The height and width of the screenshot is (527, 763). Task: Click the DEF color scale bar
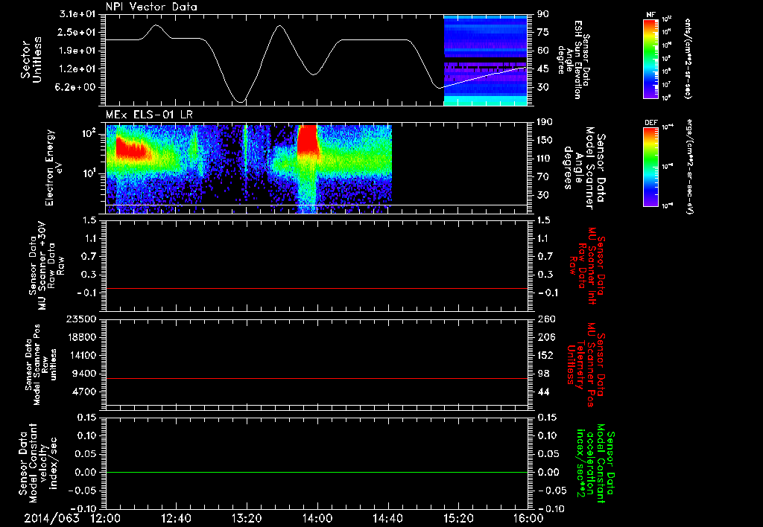tap(650, 167)
